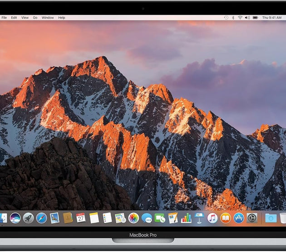
Task: Click battery status icon in menu bar
Action: (x=255, y=18)
